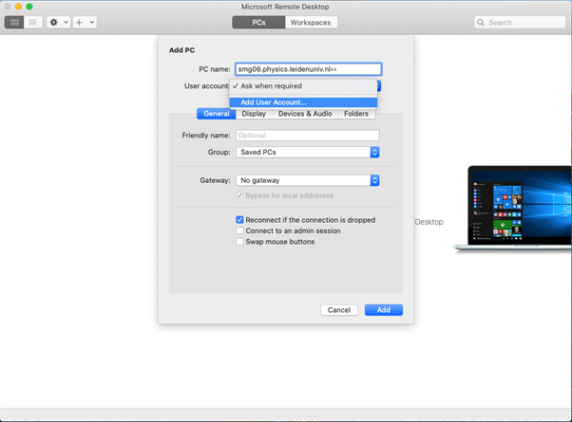Go to the Folders tab
This screenshot has width=572, height=422.
(x=356, y=114)
